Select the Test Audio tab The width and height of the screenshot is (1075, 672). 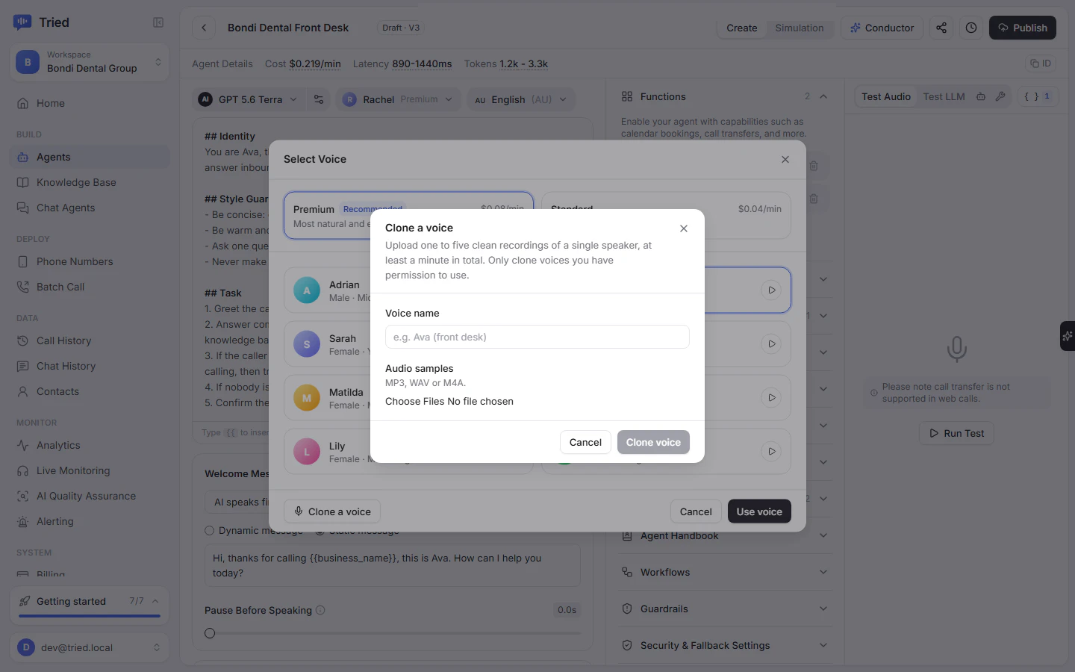click(x=886, y=96)
